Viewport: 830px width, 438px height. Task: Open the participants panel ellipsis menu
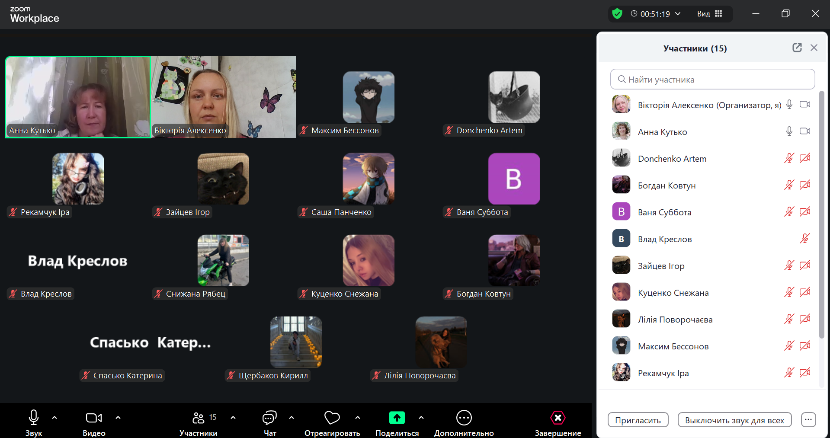(x=808, y=419)
